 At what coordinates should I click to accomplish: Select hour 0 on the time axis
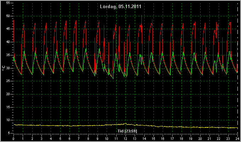click(x=13, y=138)
